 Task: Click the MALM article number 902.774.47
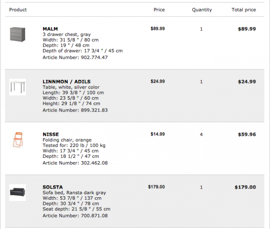pos(94,57)
